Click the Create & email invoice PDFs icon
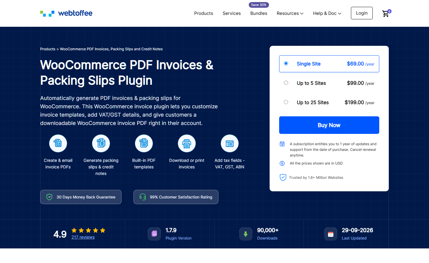Image resolution: width=429 pixels, height=263 pixels. point(58,143)
